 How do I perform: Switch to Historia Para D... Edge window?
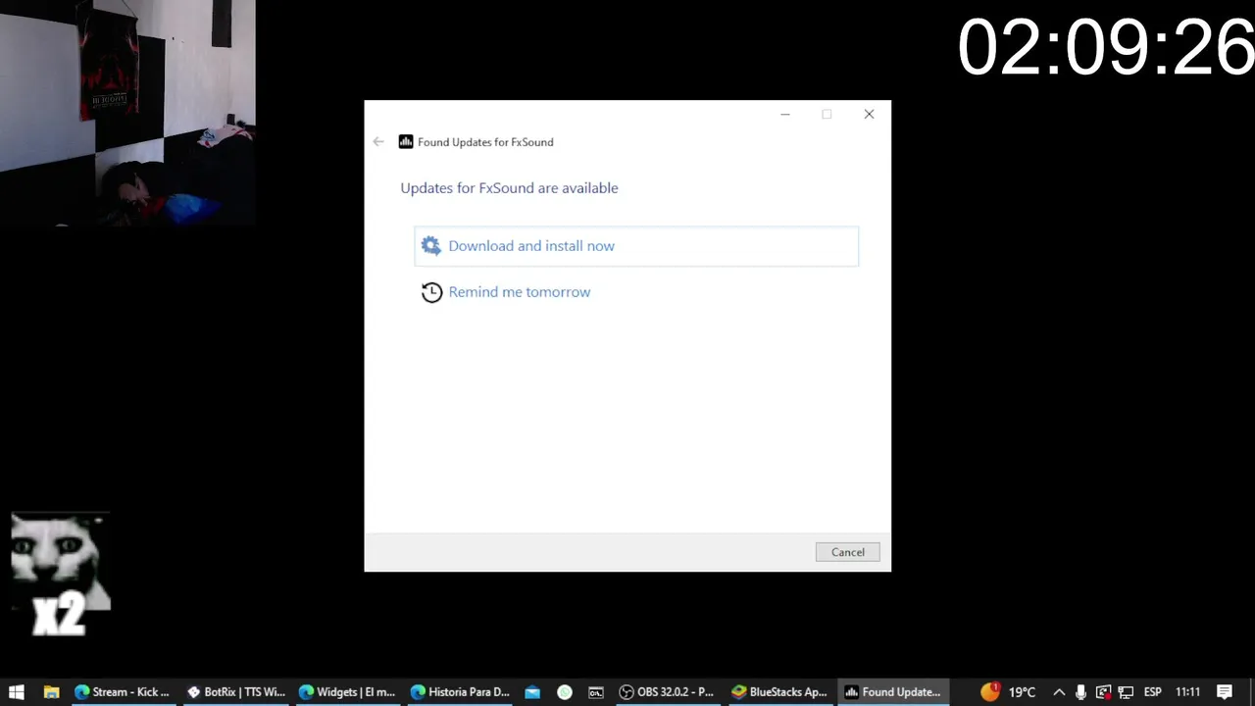coord(460,692)
